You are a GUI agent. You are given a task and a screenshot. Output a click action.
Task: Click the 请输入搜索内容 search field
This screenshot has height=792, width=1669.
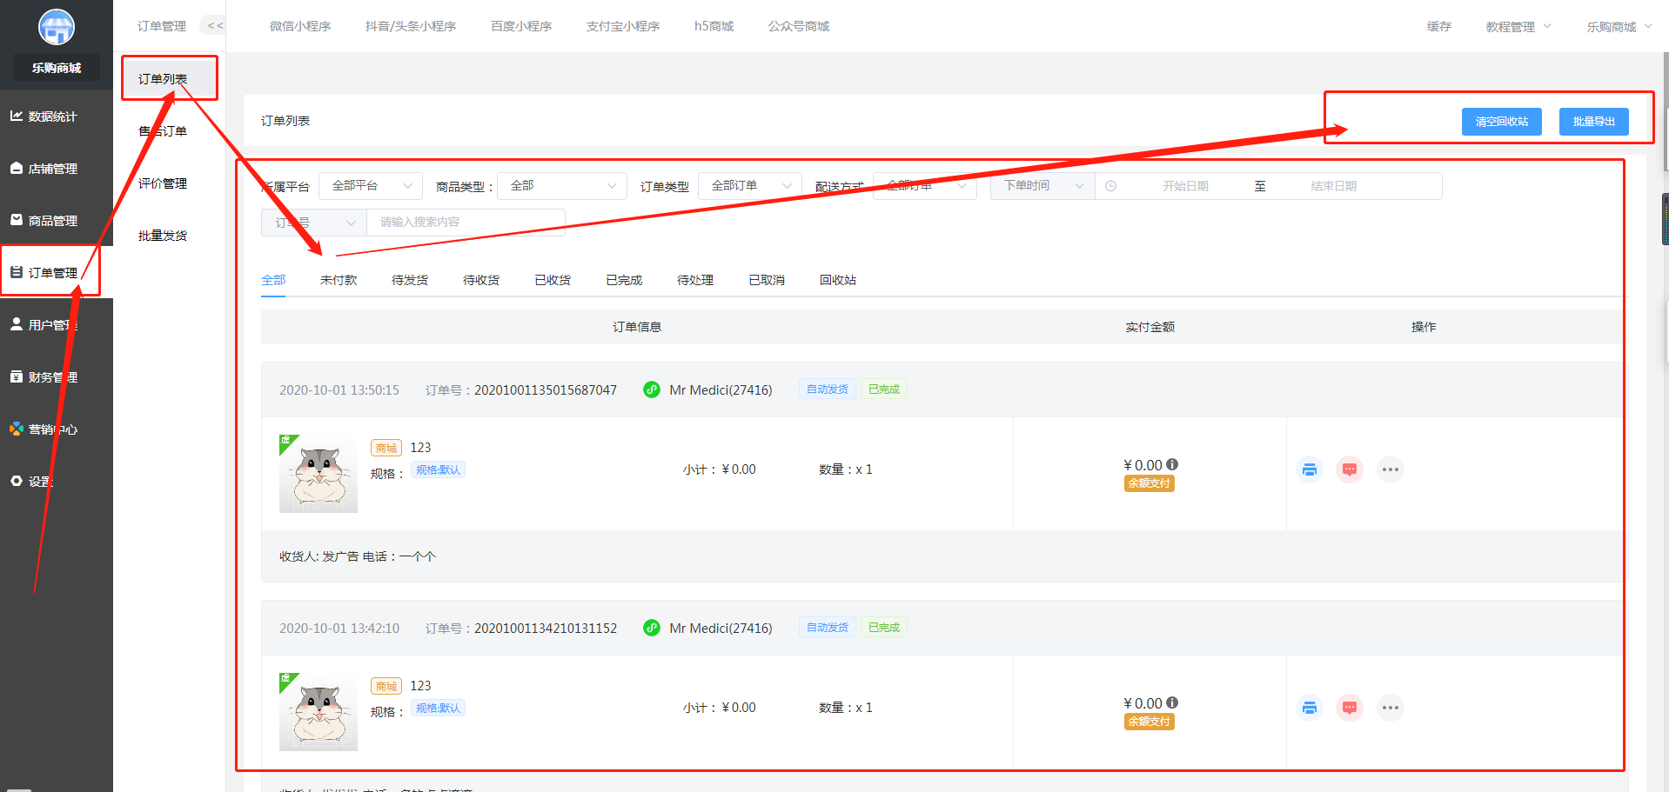pos(466,223)
